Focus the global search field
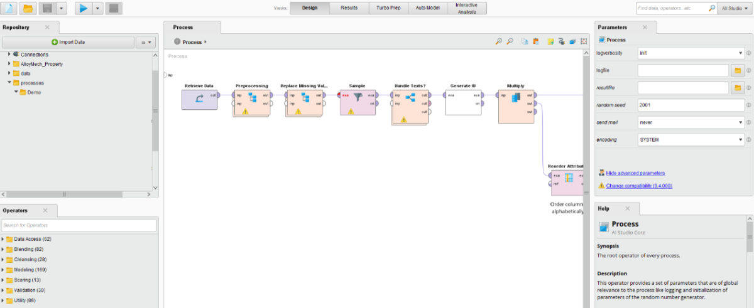The height and width of the screenshot is (308, 754). 671,8
